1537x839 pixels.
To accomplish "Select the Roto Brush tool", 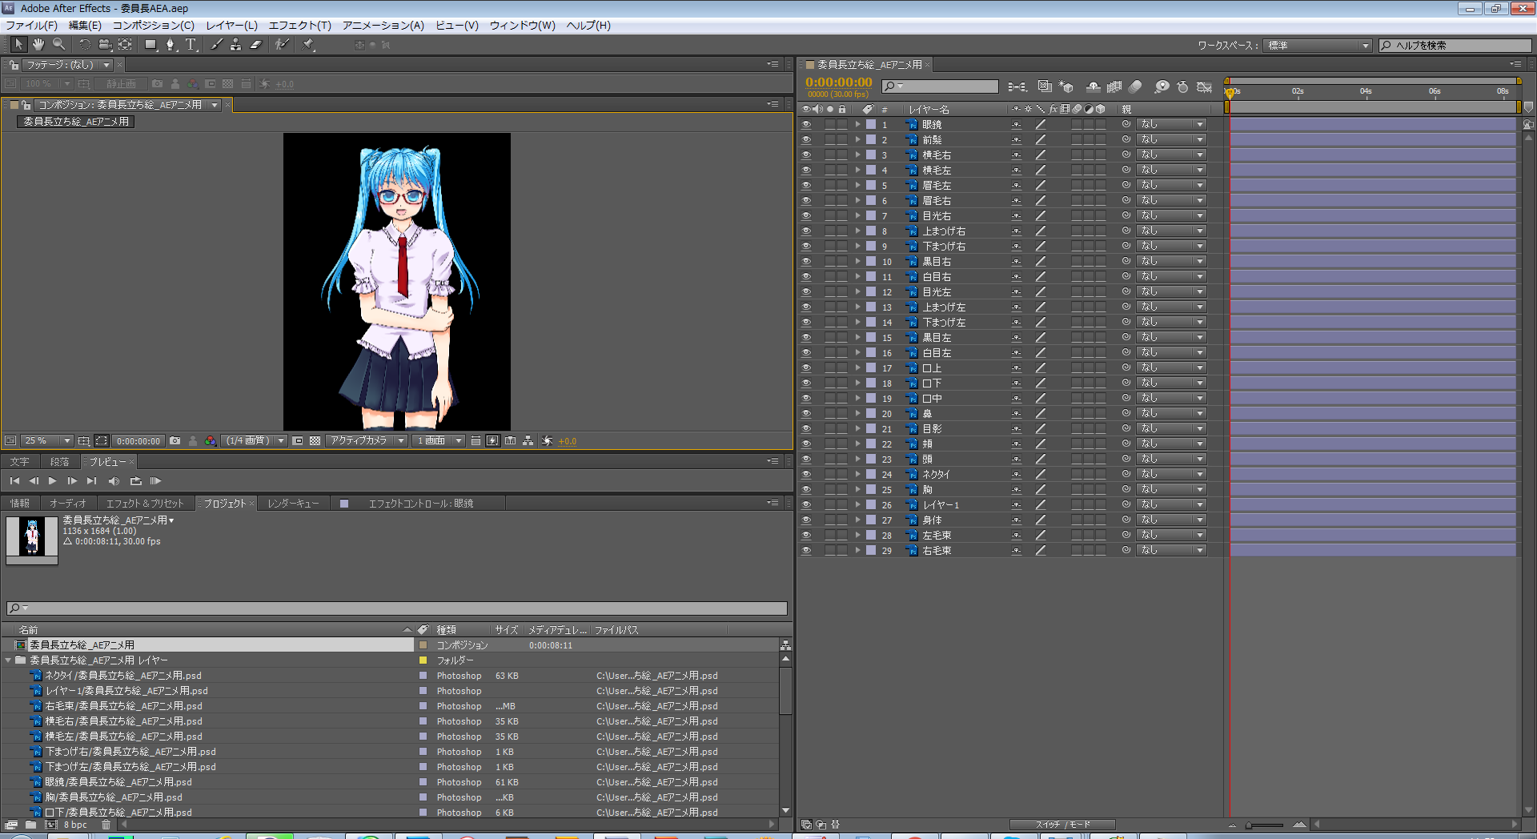I will tap(282, 45).
